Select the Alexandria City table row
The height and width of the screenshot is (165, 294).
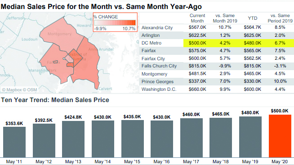tap(217, 27)
